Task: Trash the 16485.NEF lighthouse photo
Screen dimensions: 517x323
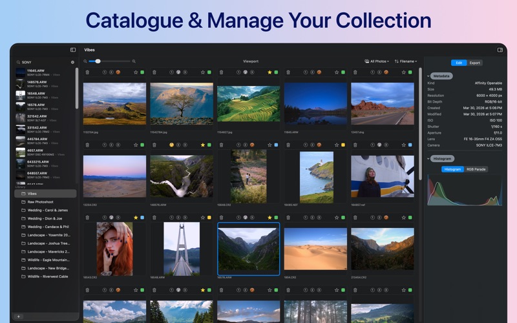Action: tap(288, 145)
